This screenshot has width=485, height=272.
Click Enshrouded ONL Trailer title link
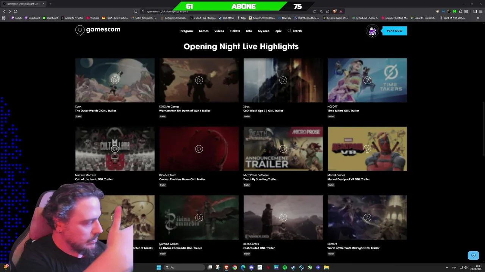259,248
